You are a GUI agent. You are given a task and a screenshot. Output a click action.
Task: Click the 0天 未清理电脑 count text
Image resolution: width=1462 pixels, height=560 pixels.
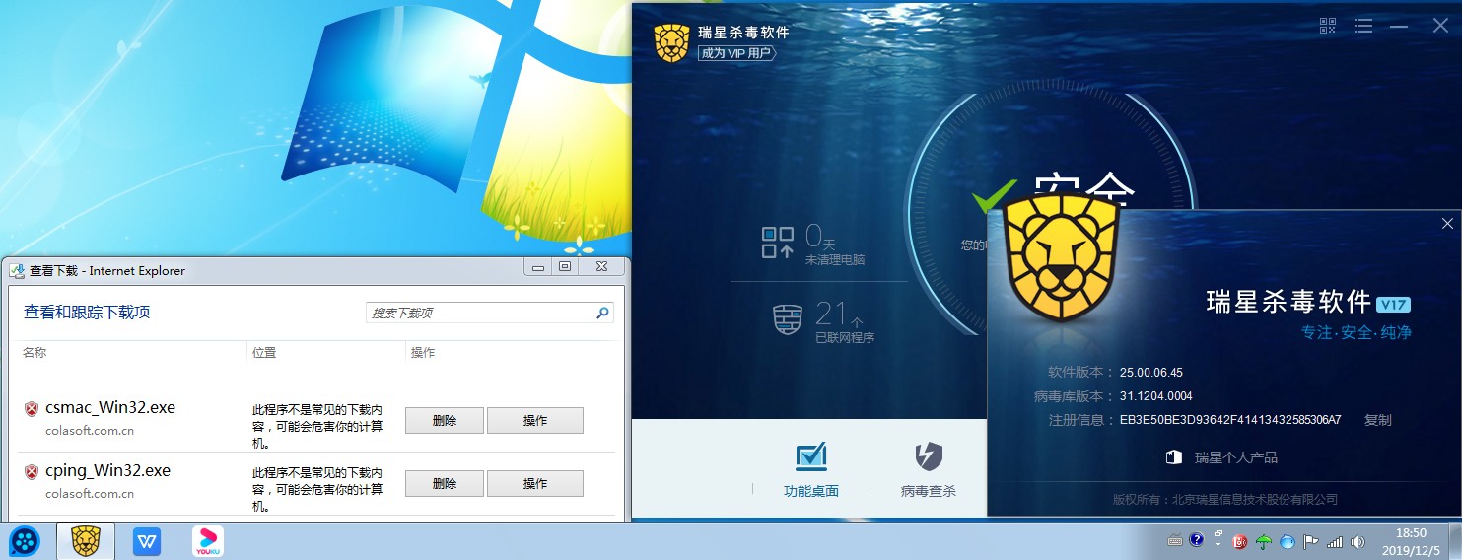point(834,243)
